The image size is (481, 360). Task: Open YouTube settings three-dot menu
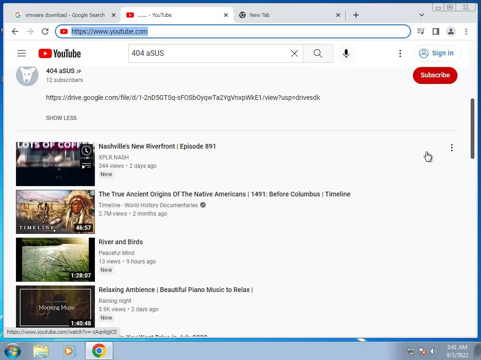[x=400, y=53]
